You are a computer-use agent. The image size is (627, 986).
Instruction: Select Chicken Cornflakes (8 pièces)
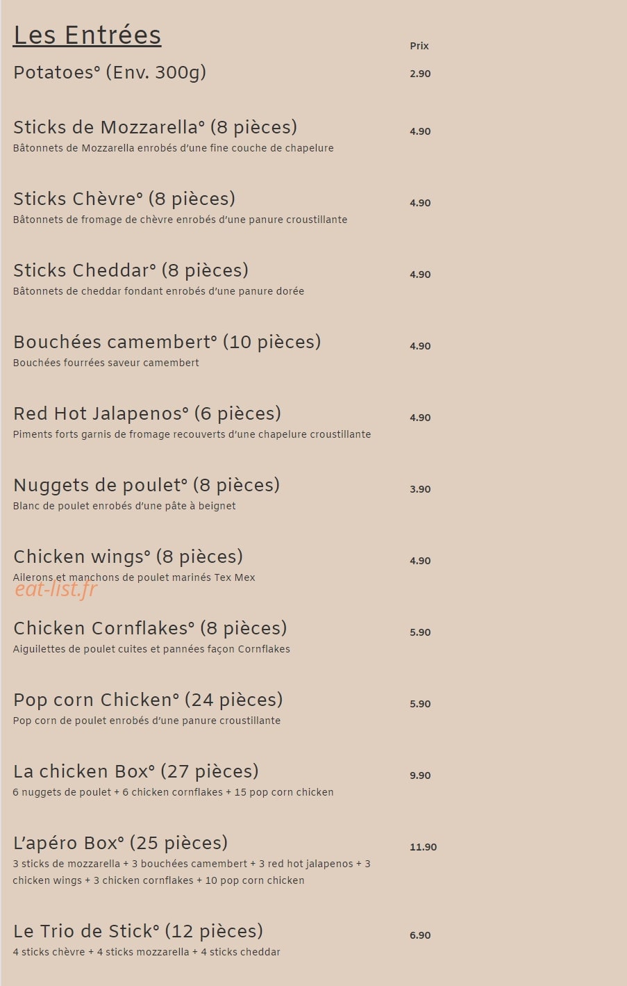tap(150, 628)
